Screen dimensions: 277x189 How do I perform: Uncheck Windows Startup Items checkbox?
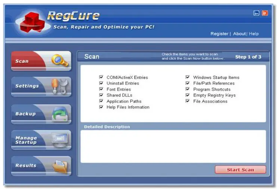tap(188, 77)
